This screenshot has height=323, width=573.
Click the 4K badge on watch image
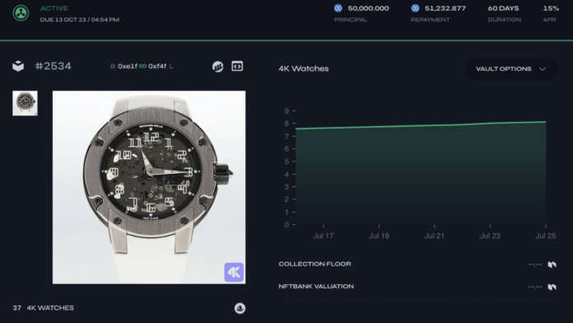pyautogui.click(x=234, y=272)
